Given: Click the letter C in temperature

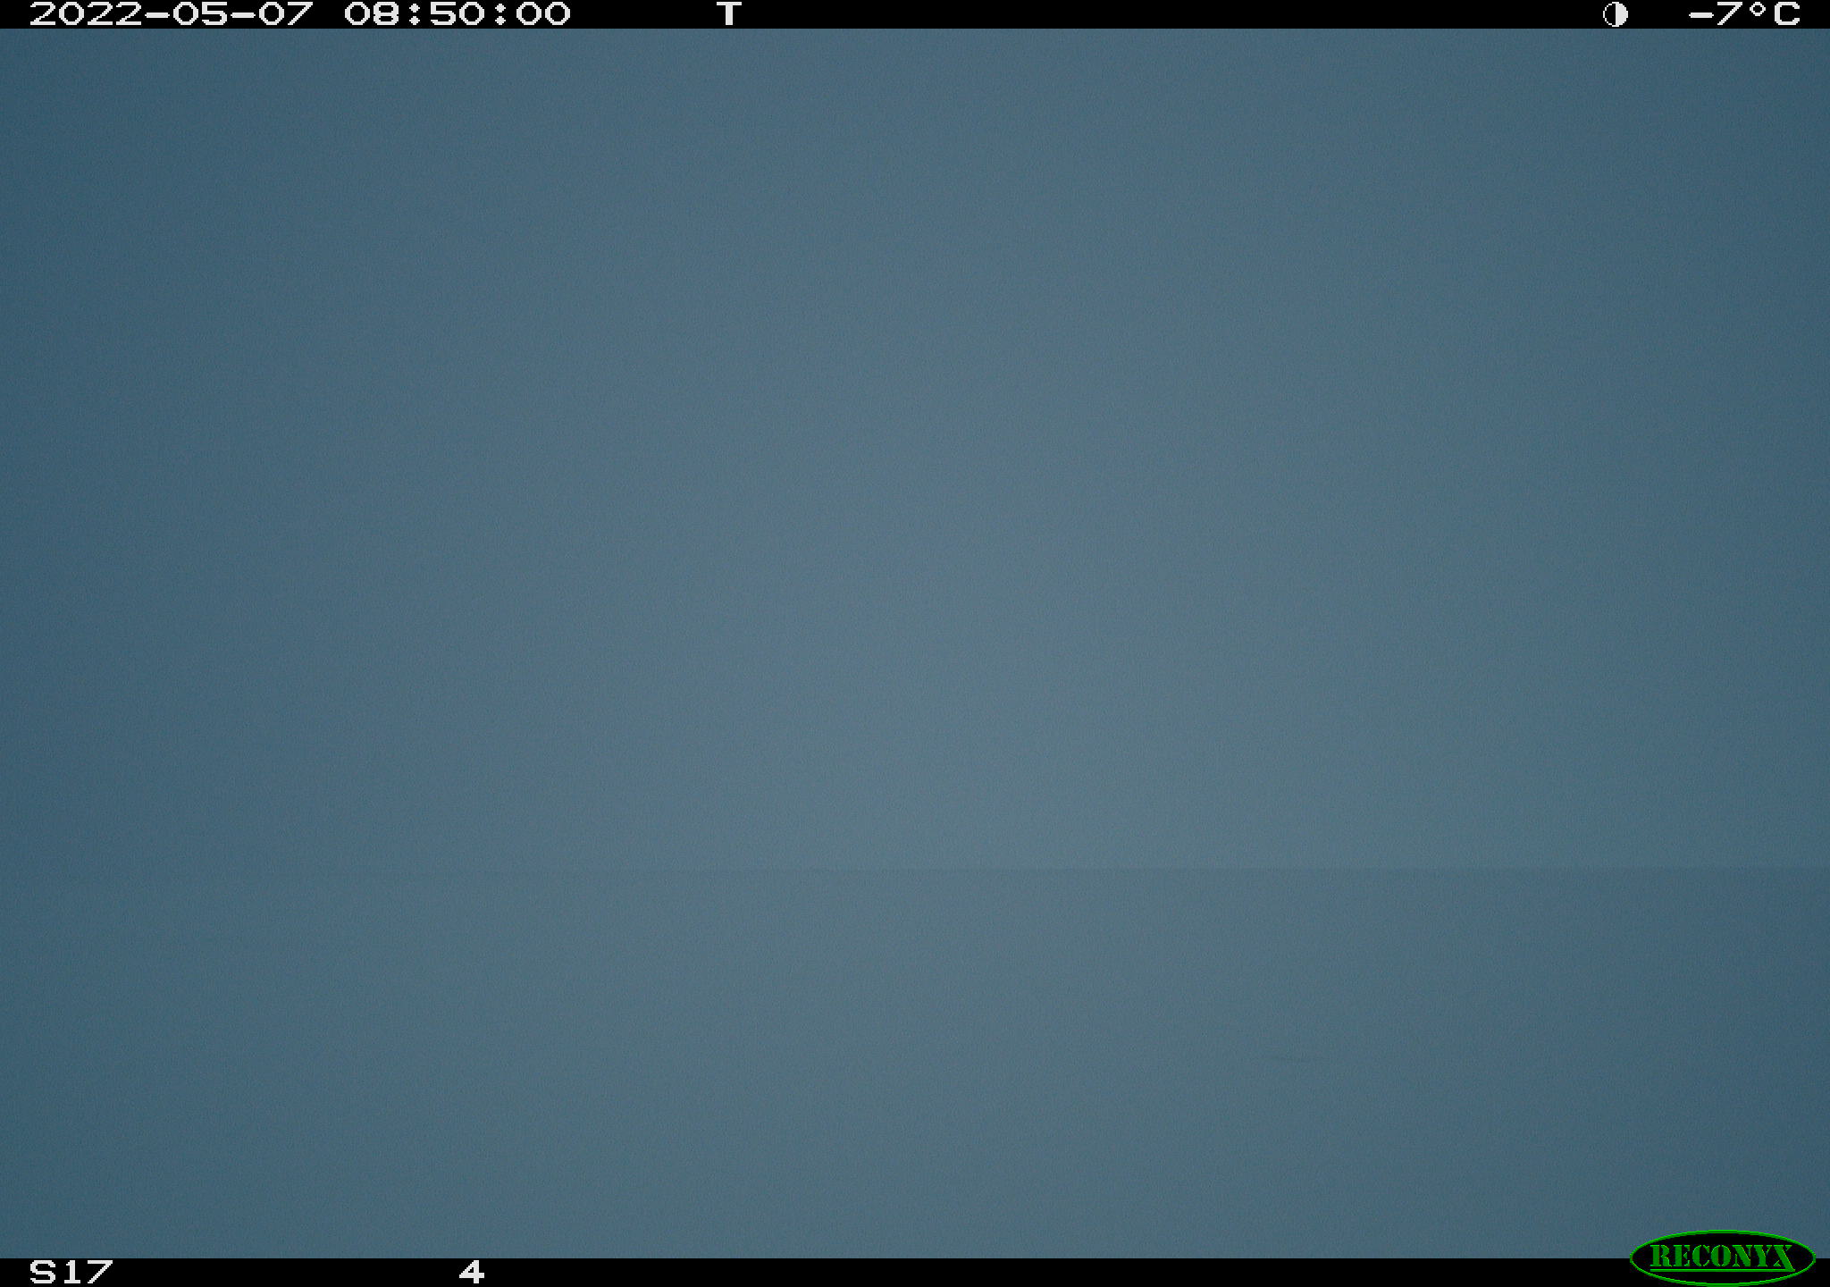Looking at the screenshot, I should [1784, 14].
